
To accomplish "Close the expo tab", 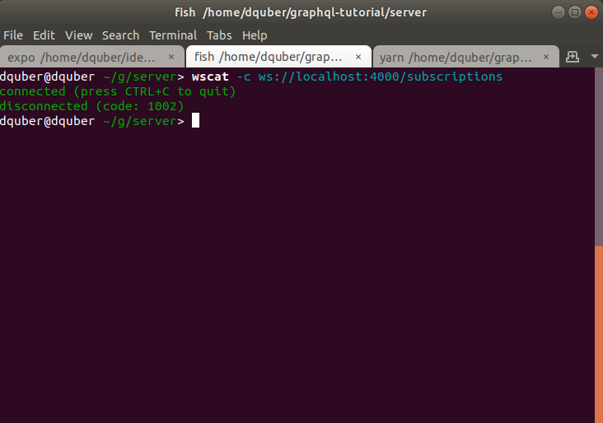I will tap(171, 57).
